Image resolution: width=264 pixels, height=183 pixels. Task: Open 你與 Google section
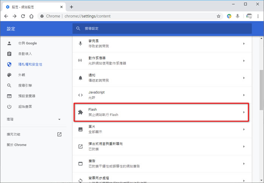[28, 43]
